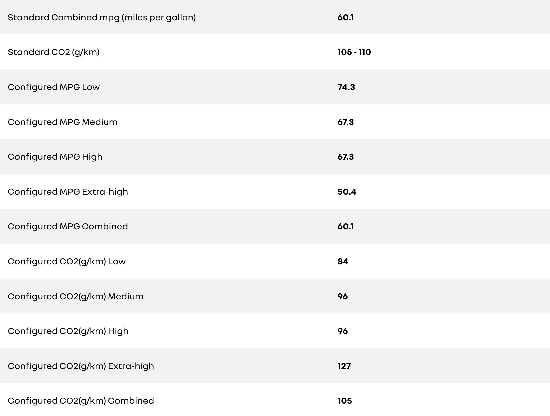This screenshot has width=550, height=416.
Task: Click the Configured MPG Low label
Action: 54,87
